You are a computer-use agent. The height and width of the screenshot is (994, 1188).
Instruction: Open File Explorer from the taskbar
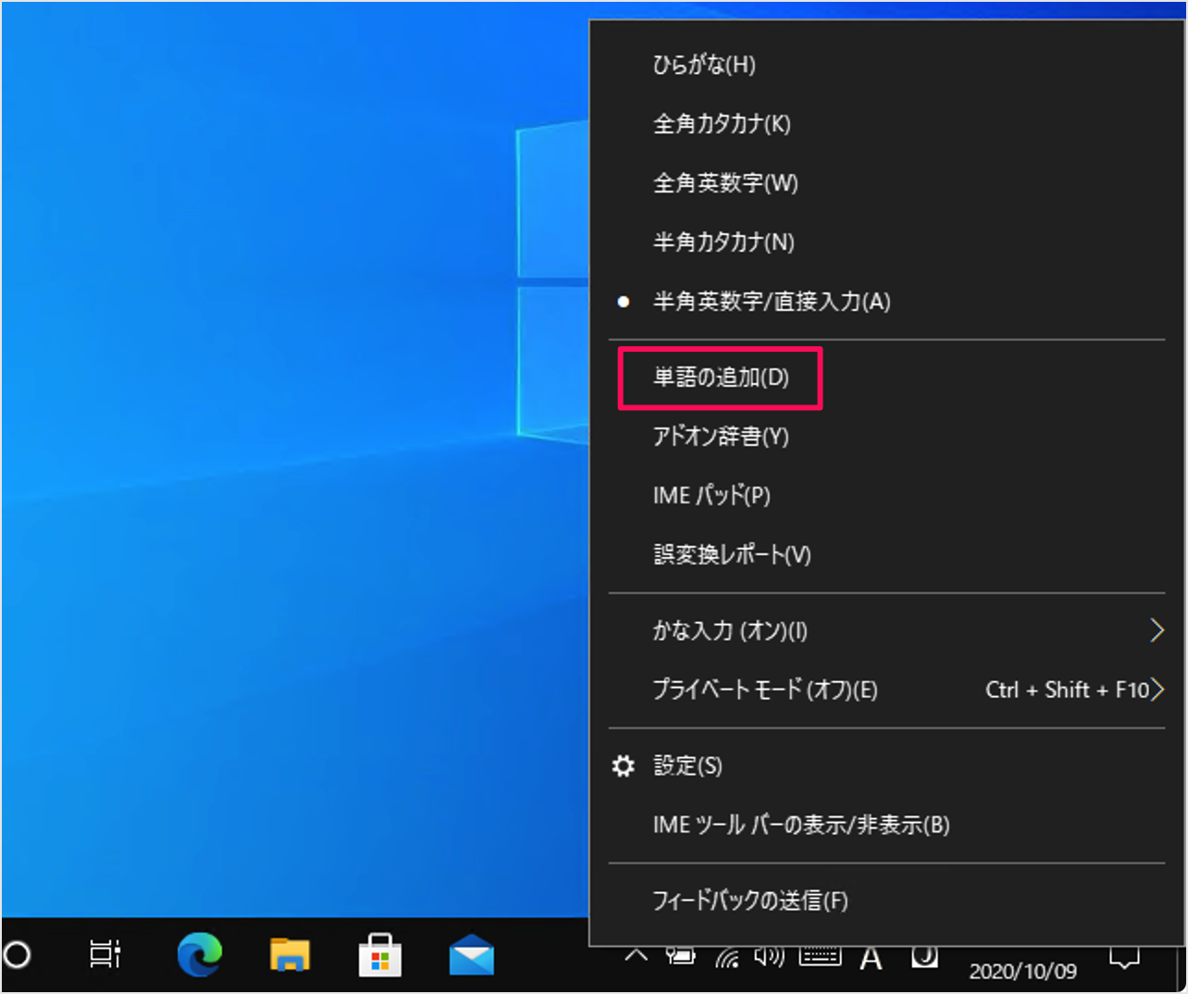point(290,955)
